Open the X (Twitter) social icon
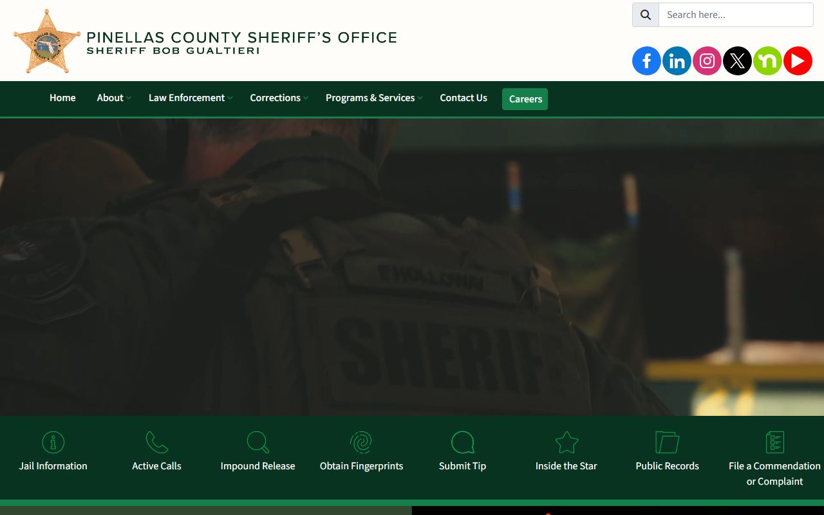 coord(737,61)
